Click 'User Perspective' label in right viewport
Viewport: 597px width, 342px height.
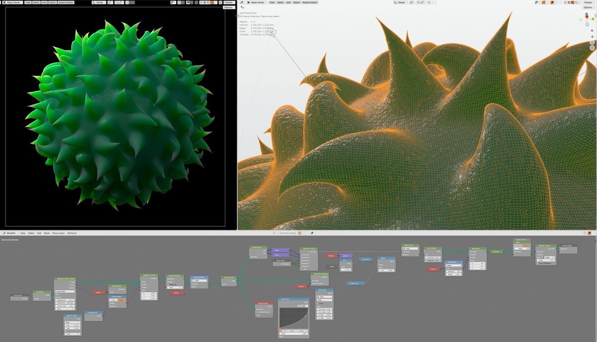(x=248, y=13)
